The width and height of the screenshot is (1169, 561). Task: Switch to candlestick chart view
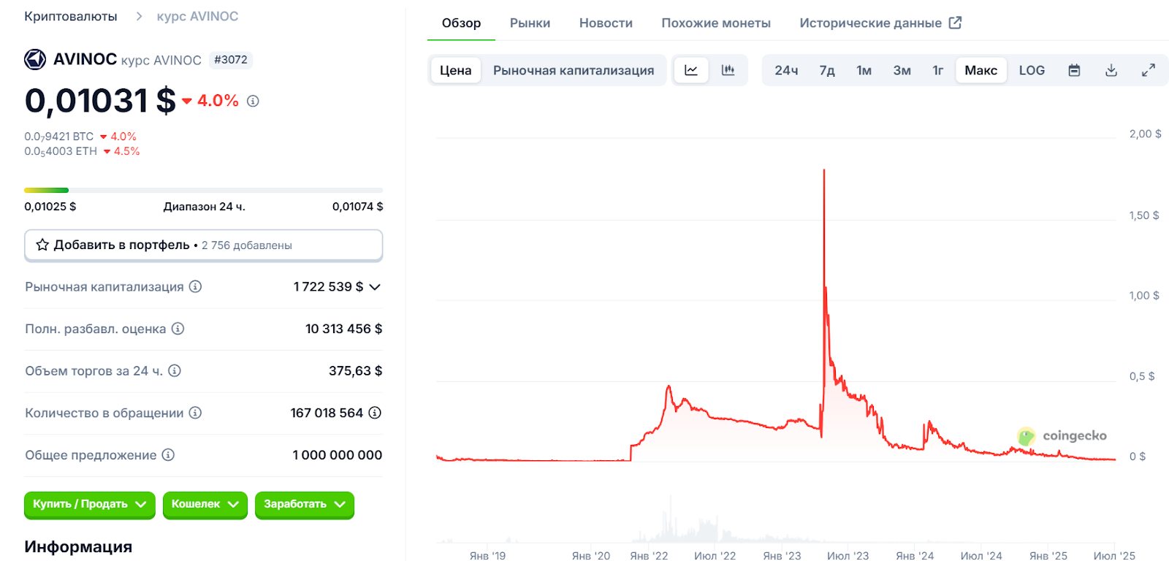tap(728, 70)
